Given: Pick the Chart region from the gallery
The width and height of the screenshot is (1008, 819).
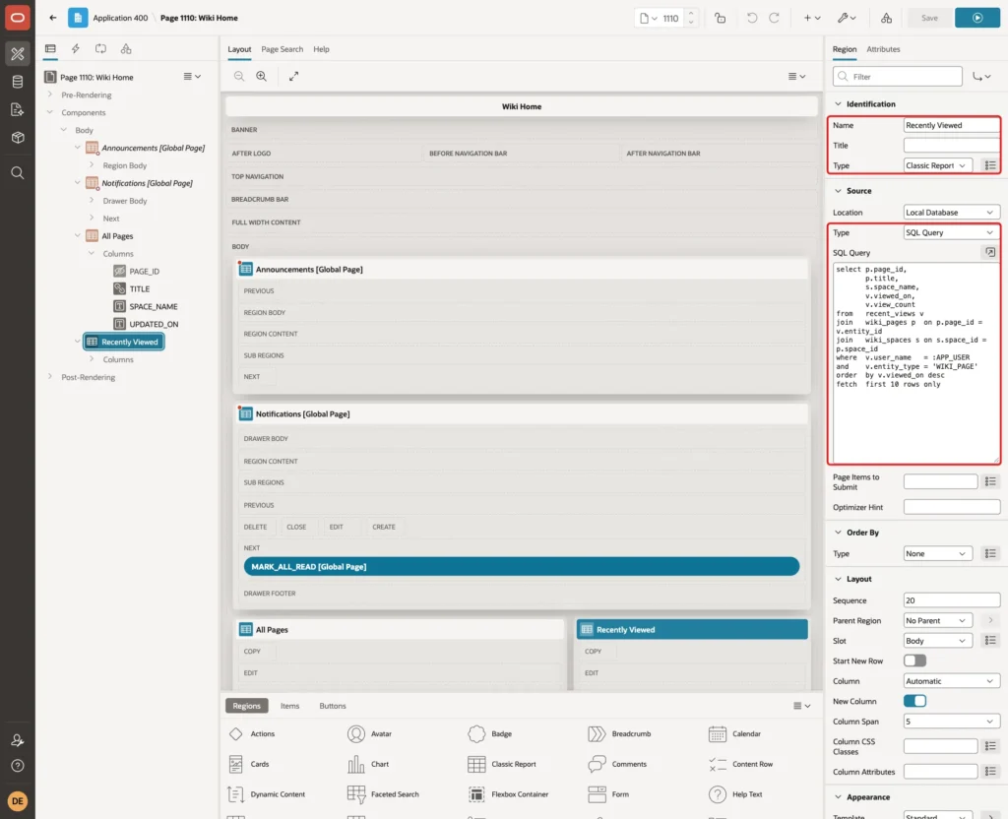Looking at the screenshot, I should click(368, 764).
